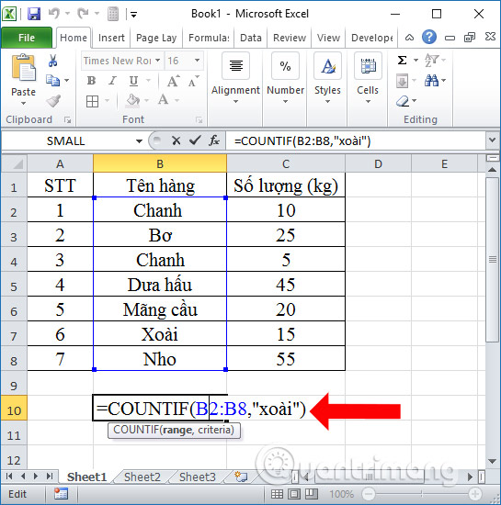The height and width of the screenshot is (505, 501).
Task: Click the Insert Worksheet tab icon
Action: click(x=241, y=477)
